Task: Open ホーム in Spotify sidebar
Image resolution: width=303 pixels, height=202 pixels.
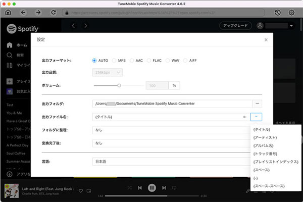Action: (22, 45)
